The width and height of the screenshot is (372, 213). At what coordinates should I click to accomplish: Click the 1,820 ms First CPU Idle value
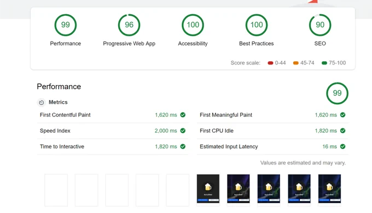[326, 131]
